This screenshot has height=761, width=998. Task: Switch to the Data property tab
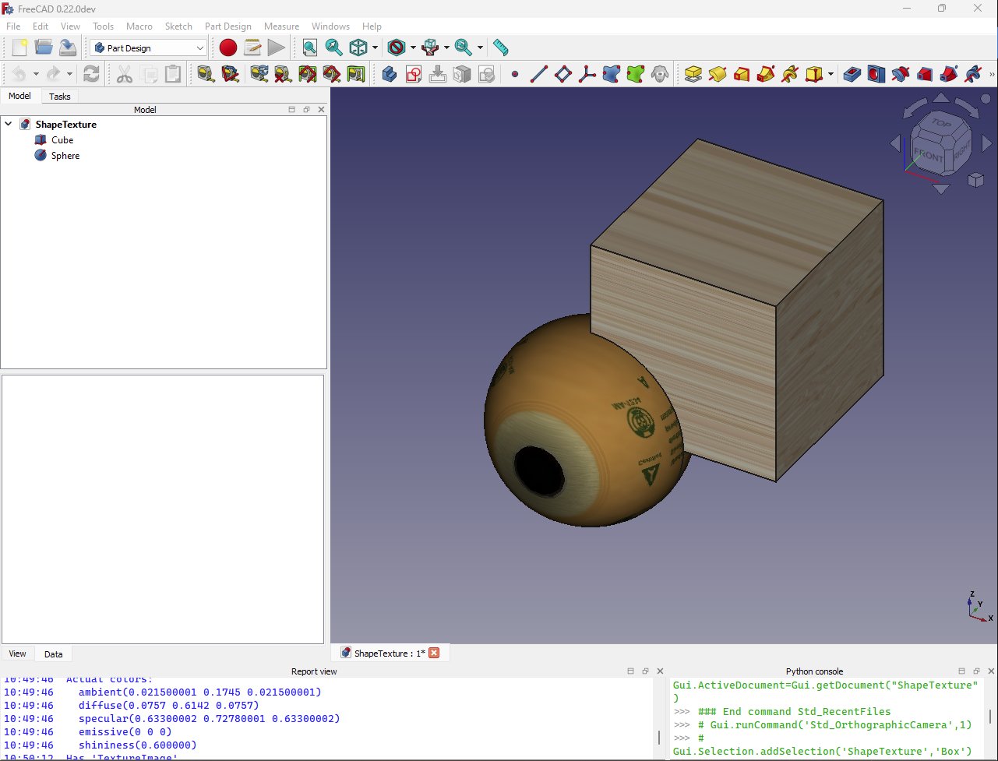click(x=53, y=654)
